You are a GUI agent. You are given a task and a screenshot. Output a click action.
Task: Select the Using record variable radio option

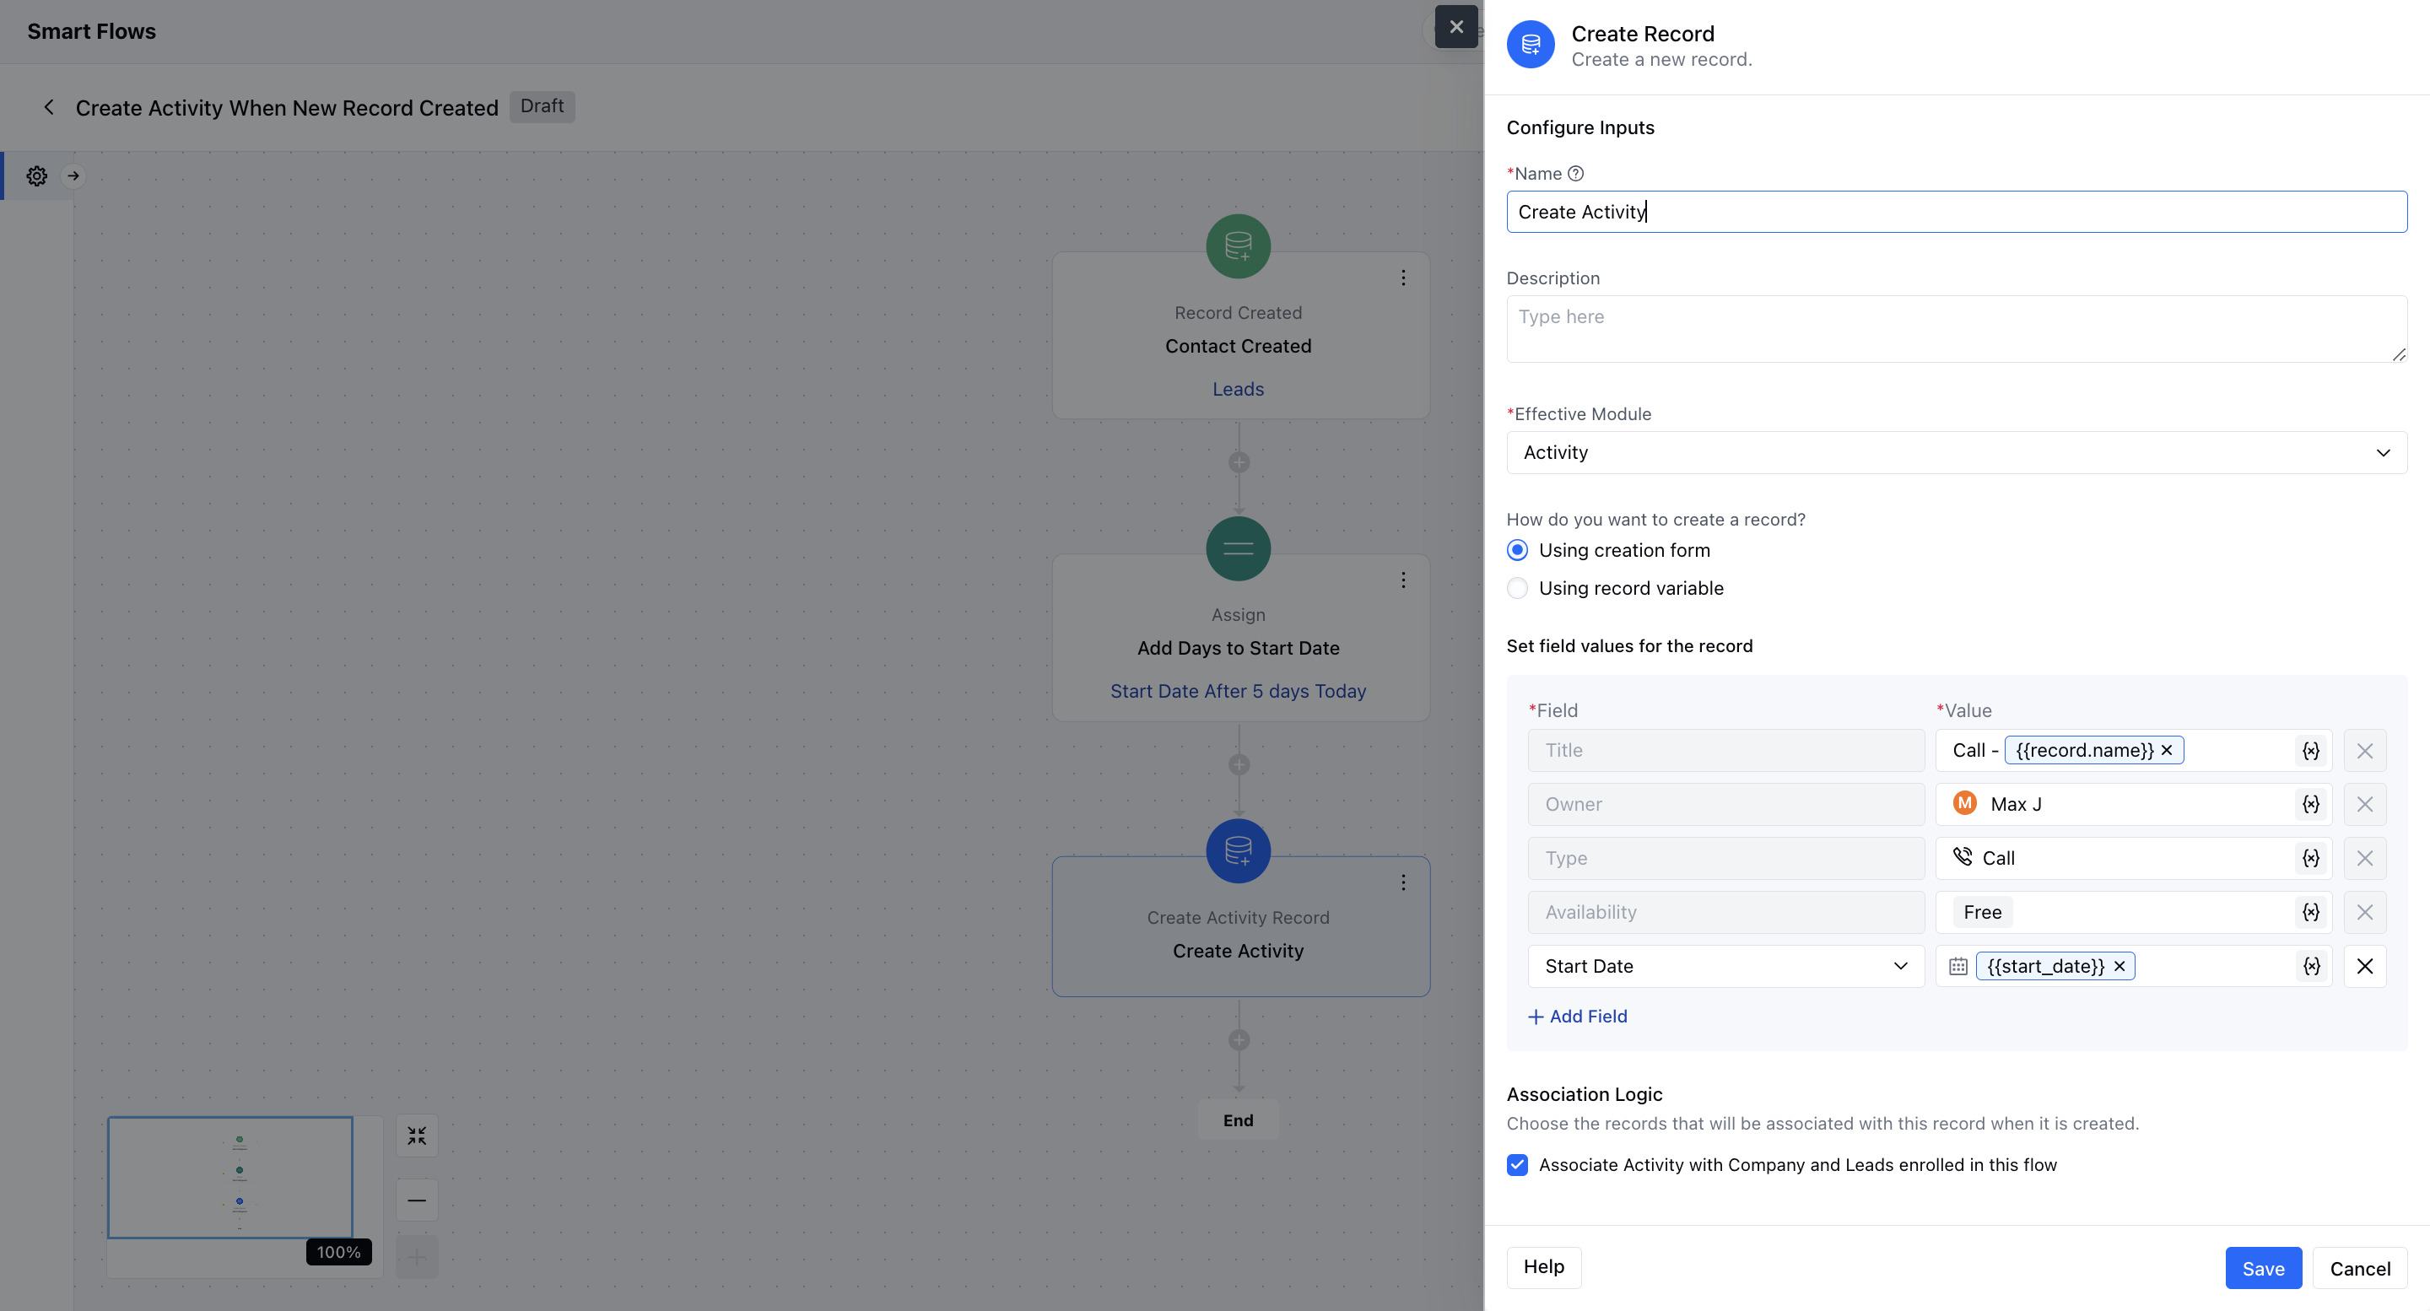pyautogui.click(x=1517, y=589)
